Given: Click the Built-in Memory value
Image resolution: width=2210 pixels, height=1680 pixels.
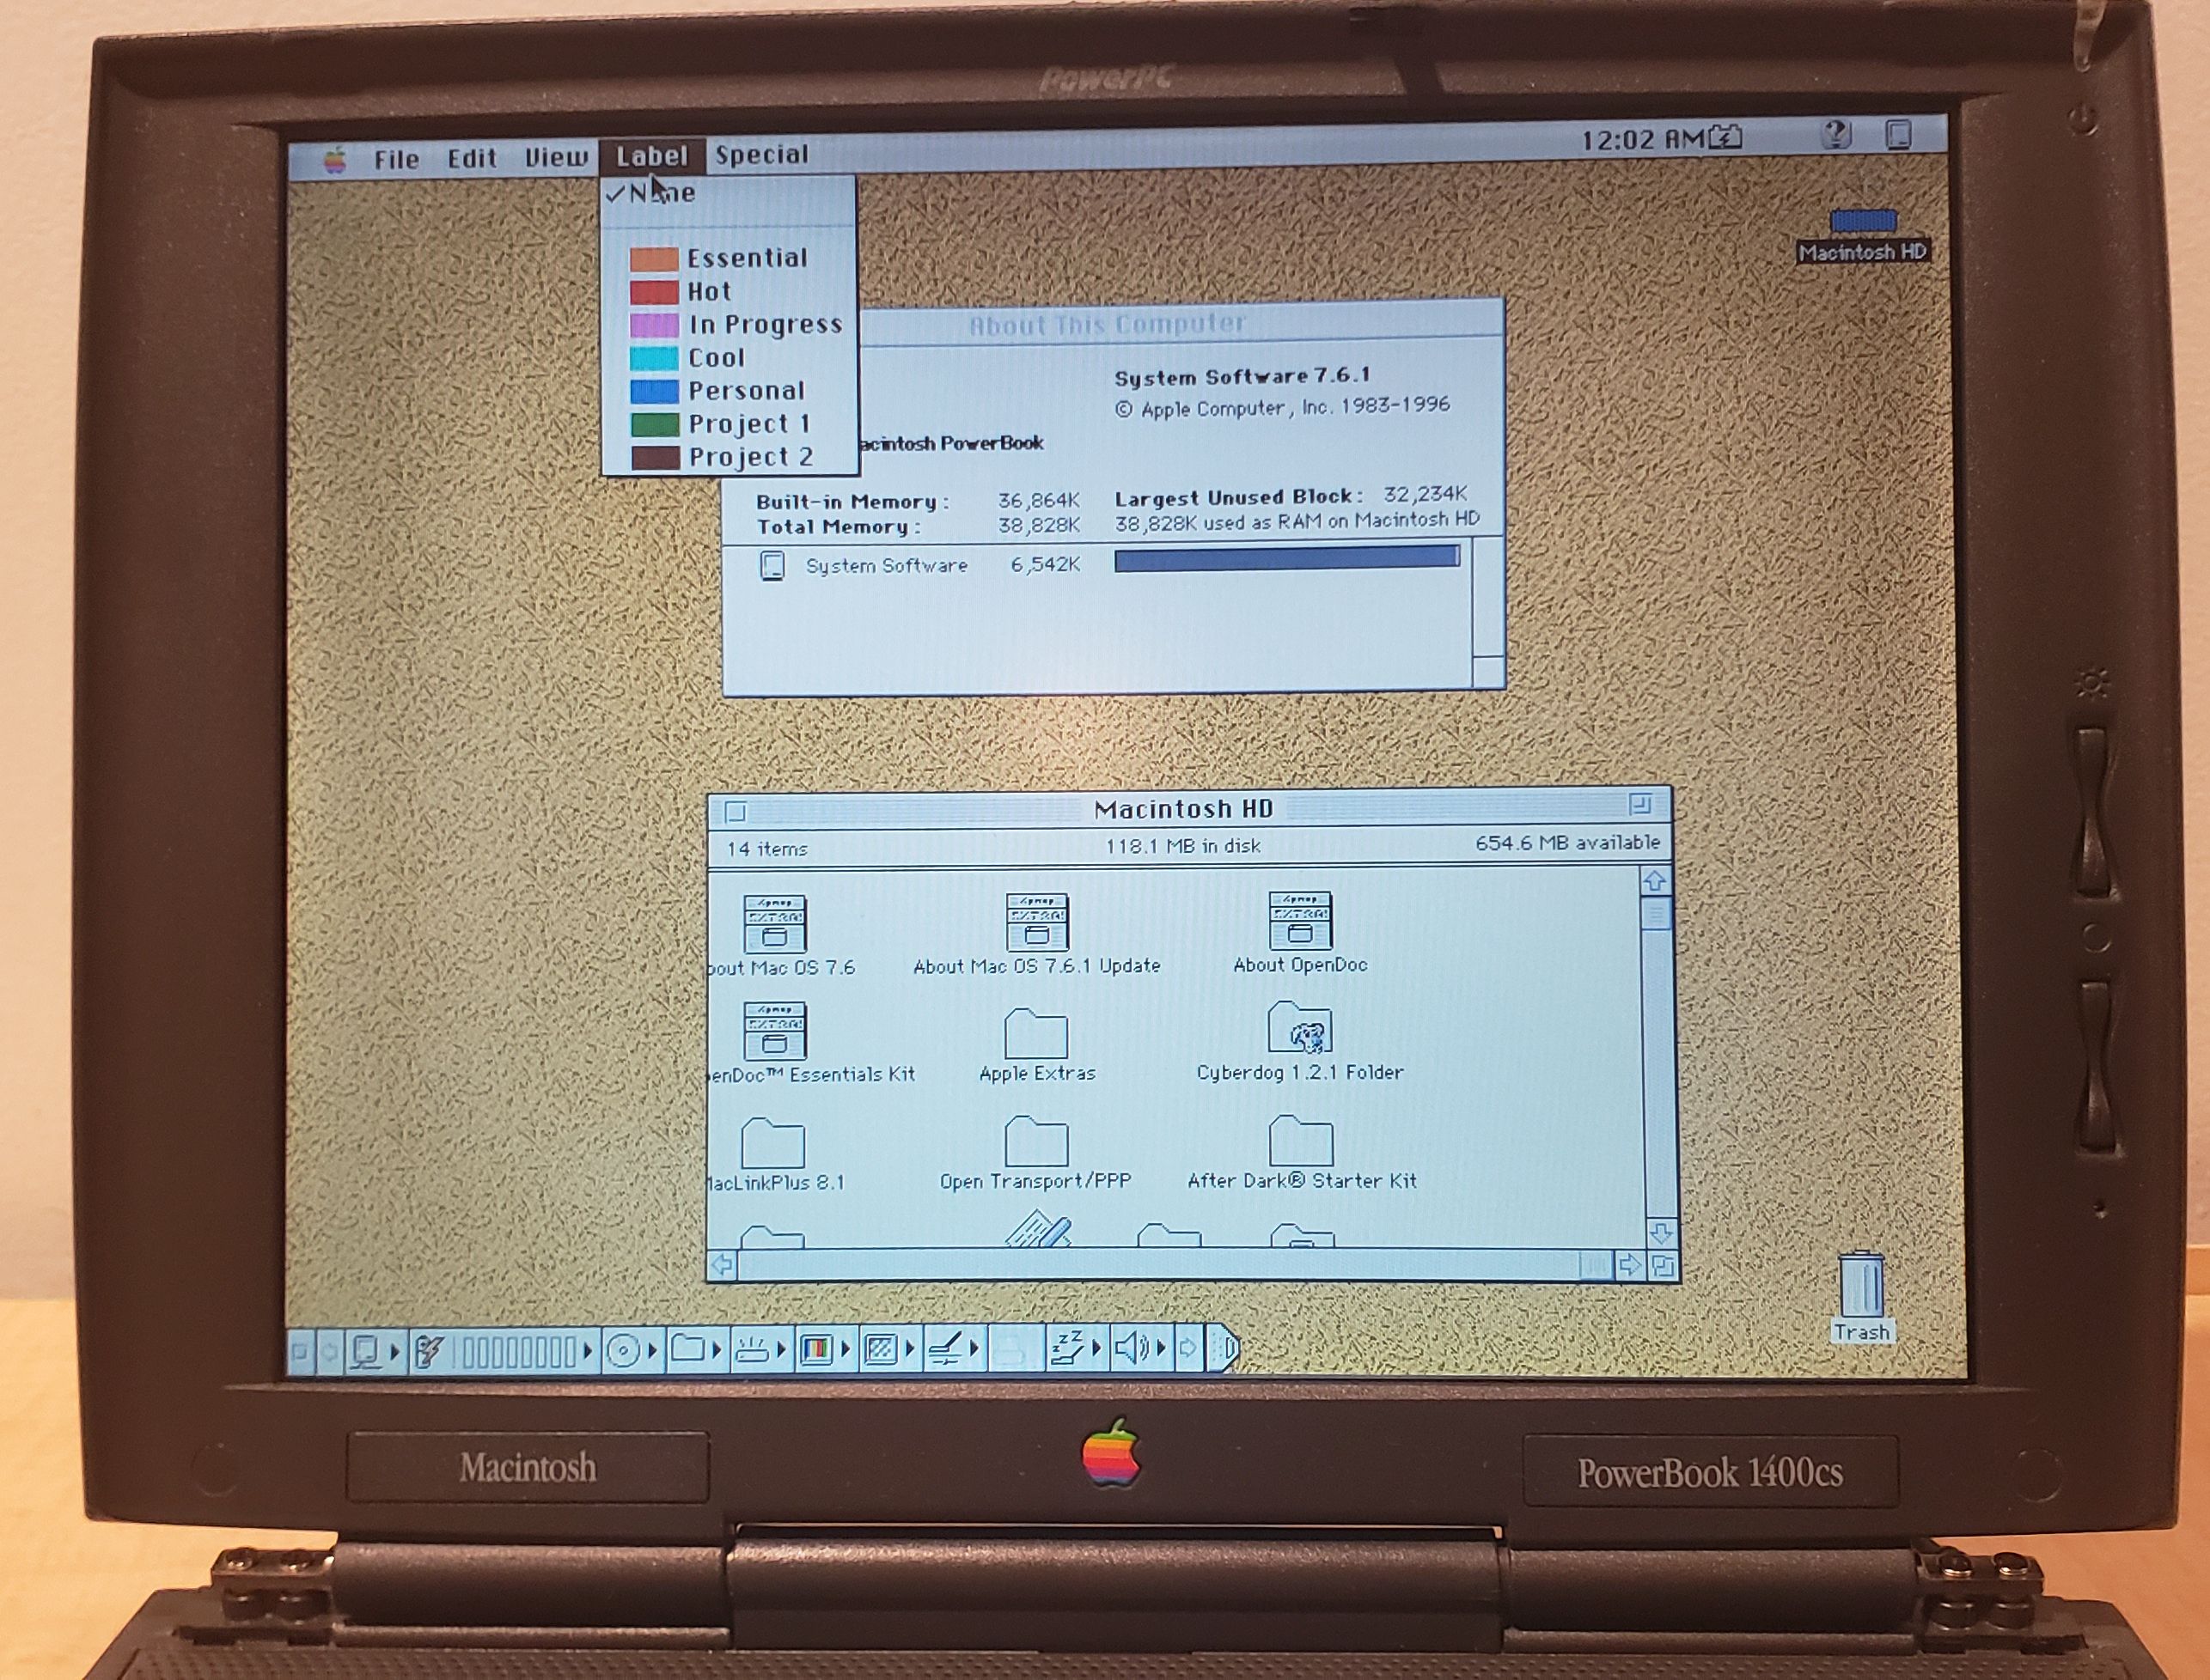Looking at the screenshot, I should click(1039, 500).
